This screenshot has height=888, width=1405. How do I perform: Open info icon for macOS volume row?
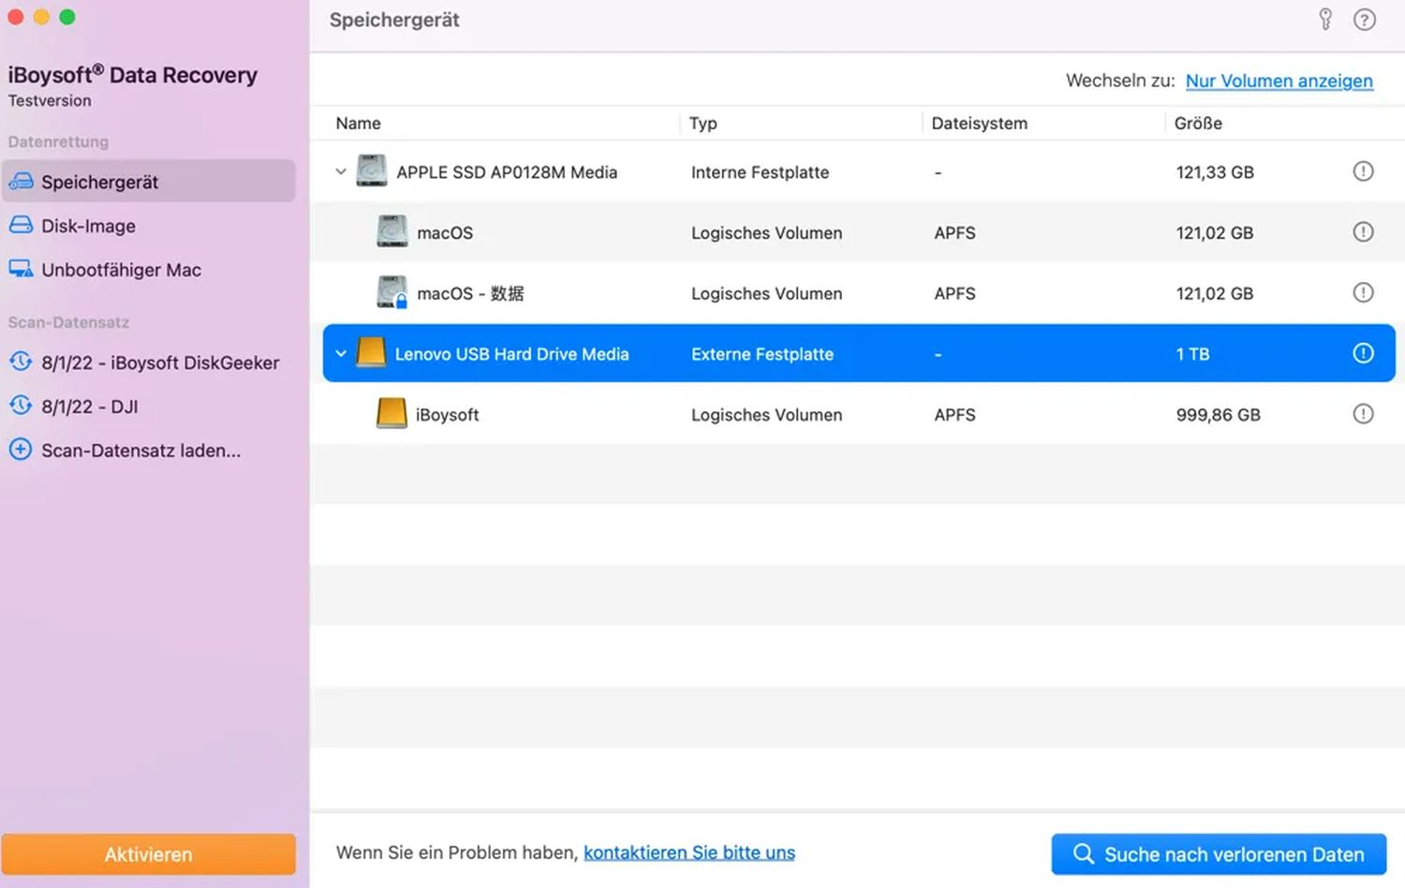(1363, 232)
